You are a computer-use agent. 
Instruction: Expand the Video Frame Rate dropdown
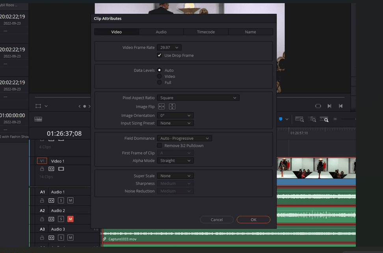169,48
